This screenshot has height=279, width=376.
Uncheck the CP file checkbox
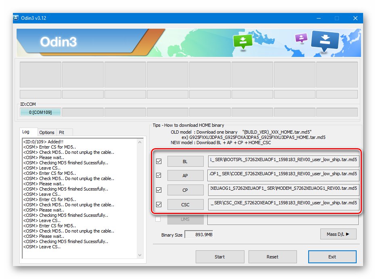[x=159, y=190]
